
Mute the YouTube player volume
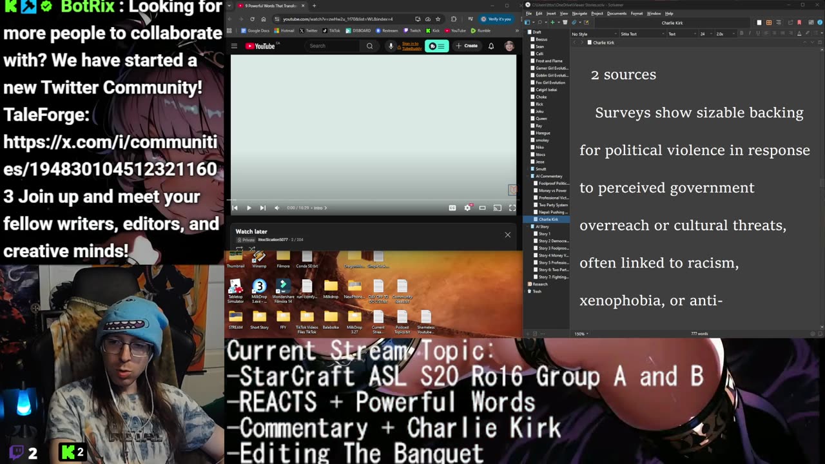(x=277, y=208)
